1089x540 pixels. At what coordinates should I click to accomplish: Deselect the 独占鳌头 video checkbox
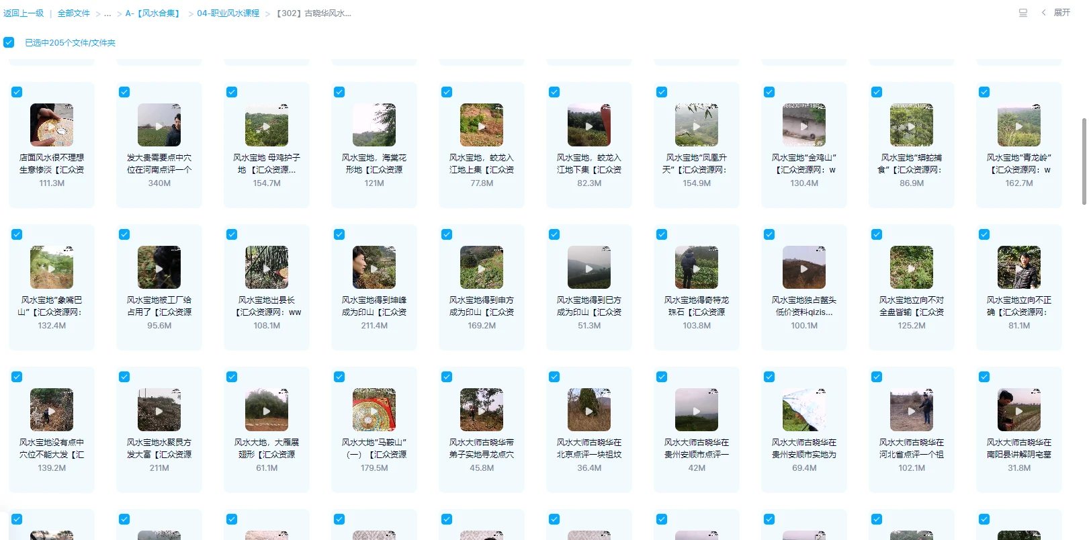pos(769,234)
